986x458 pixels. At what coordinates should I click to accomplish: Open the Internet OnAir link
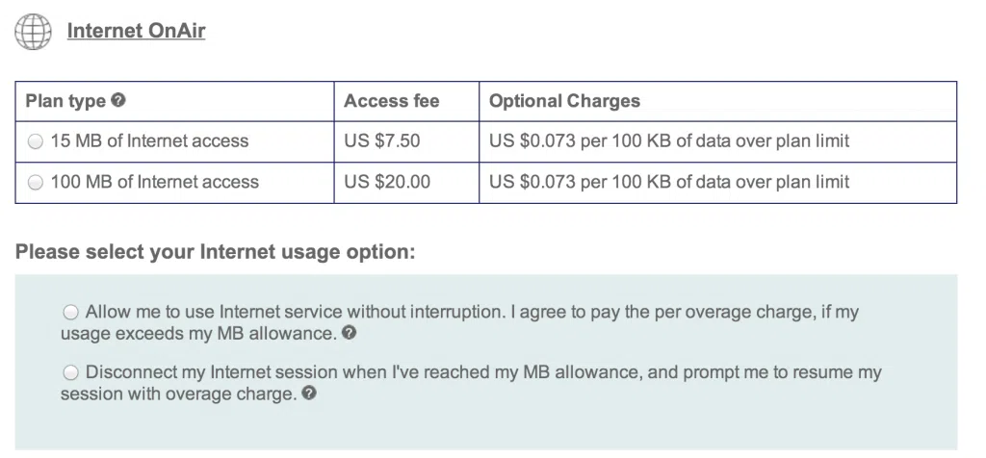click(x=136, y=31)
